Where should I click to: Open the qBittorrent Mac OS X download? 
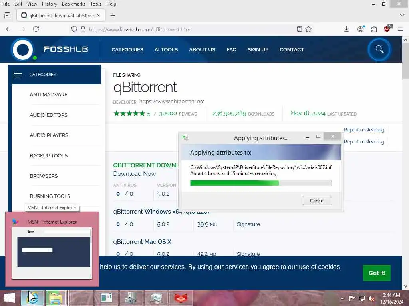(142, 242)
